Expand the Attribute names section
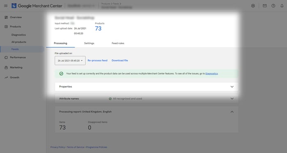 [x=146, y=99]
